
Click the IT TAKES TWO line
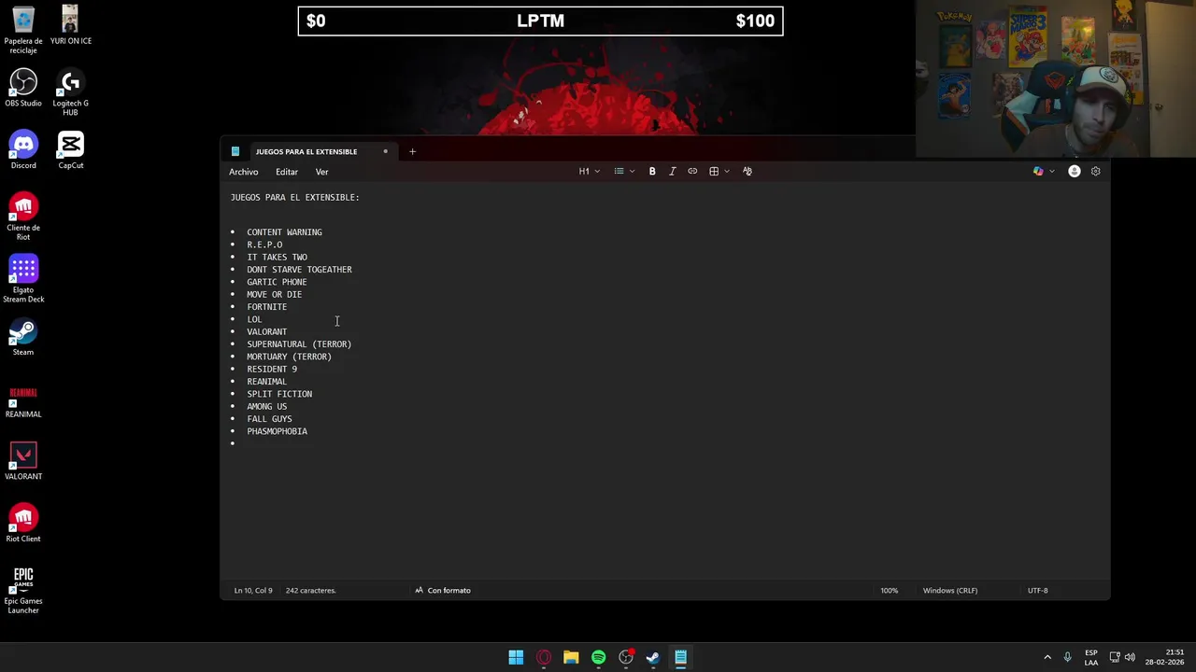[277, 258]
